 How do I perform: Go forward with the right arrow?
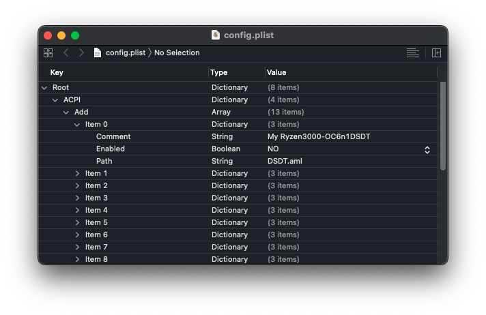click(81, 52)
